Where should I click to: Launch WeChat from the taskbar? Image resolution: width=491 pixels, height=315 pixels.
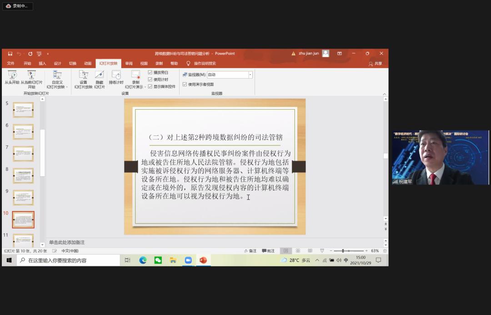158,260
